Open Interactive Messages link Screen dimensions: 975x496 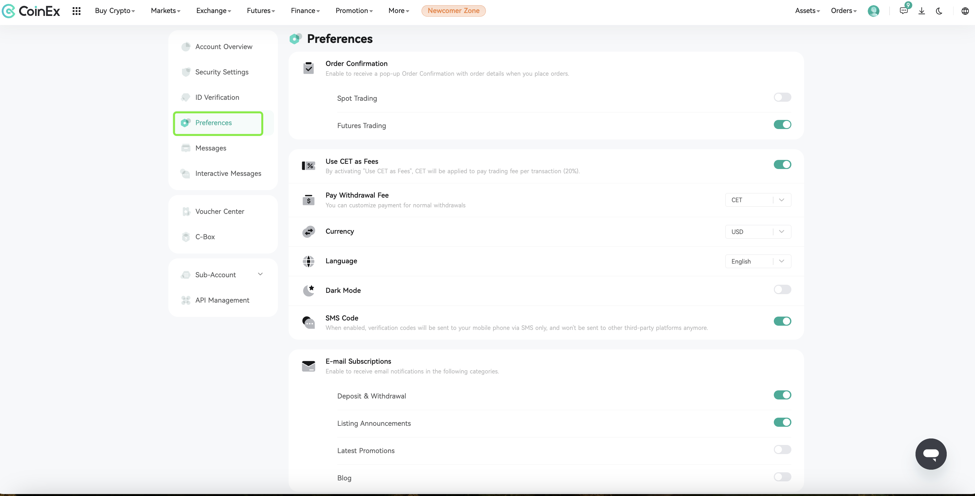228,174
